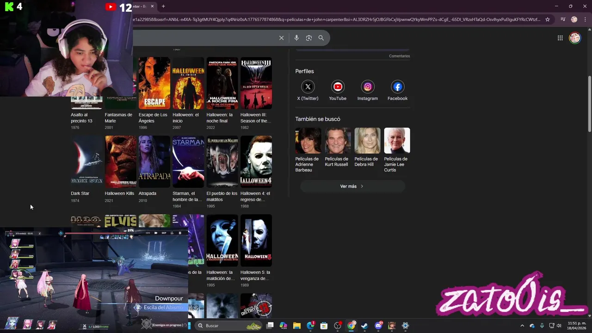Open the 'Atrapada' movie poster

coord(154,162)
